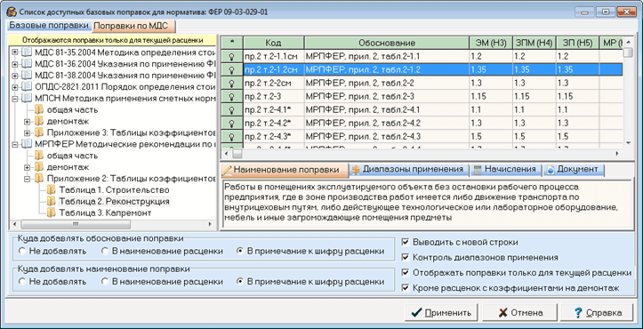Click the Применить button

441,313
